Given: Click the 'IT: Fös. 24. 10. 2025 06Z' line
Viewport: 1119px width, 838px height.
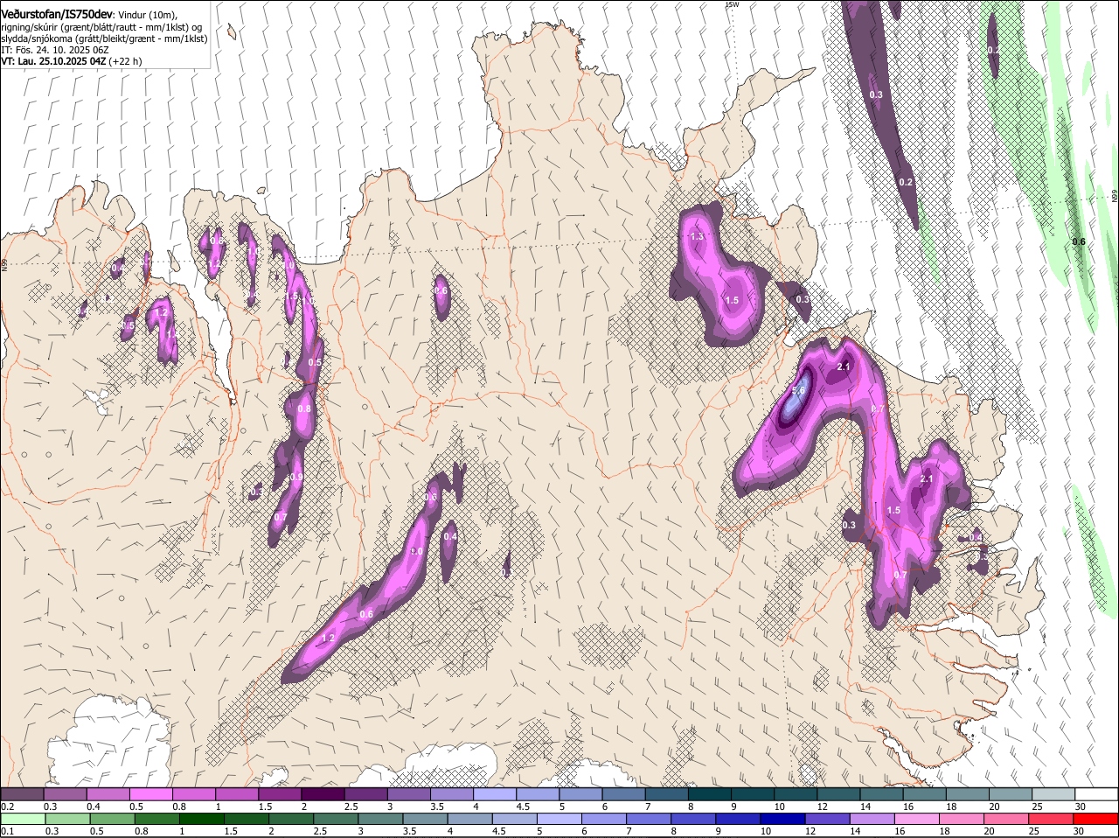Looking at the screenshot, I should point(54,50).
